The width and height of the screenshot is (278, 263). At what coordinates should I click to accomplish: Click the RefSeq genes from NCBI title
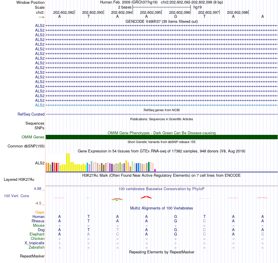[162, 110]
